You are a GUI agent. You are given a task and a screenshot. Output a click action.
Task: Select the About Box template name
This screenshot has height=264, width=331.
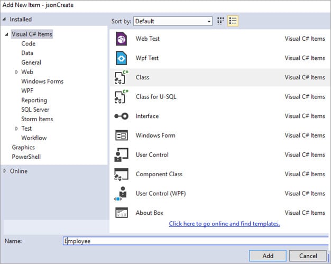(x=150, y=213)
